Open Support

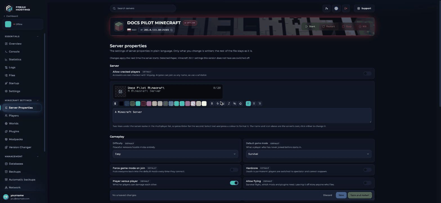[364, 8]
